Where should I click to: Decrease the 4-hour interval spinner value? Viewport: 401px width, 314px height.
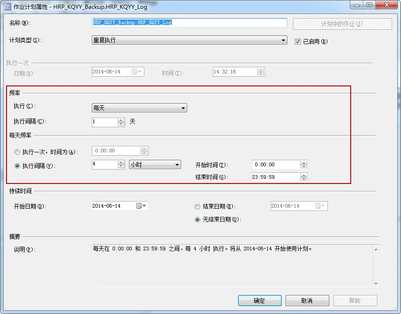(121, 167)
